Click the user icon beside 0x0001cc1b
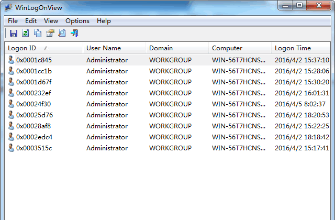 point(11,71)
